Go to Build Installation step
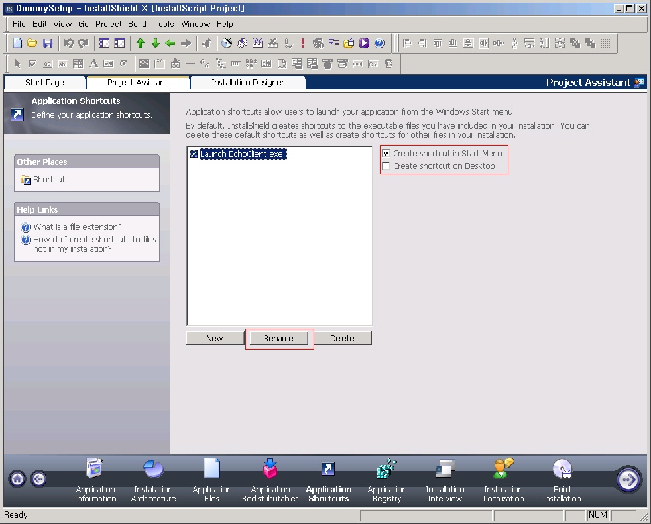651x524 pixels. coord(562,480)
